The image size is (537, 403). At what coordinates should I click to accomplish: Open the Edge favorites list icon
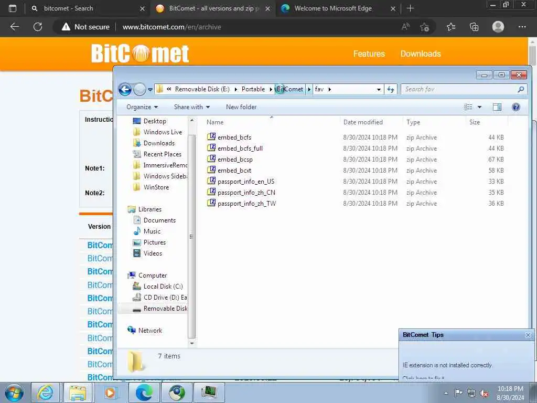451,27
